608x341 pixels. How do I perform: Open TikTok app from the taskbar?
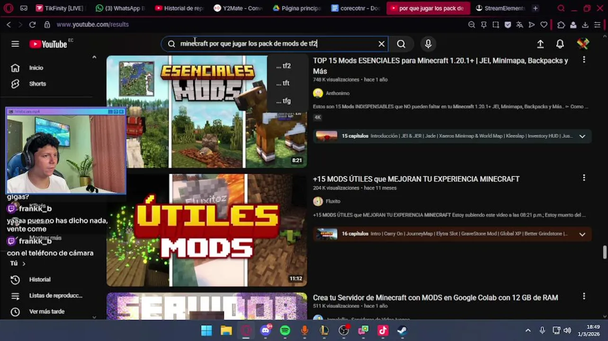[x=383, y=331]
